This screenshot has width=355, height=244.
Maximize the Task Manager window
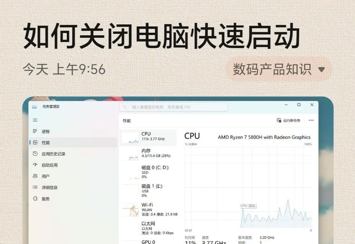tap(299, 105)
